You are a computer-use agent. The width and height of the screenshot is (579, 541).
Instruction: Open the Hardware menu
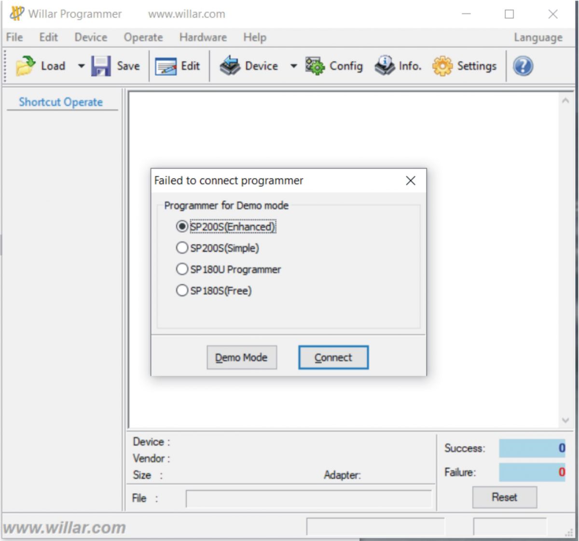coord(203,37)
